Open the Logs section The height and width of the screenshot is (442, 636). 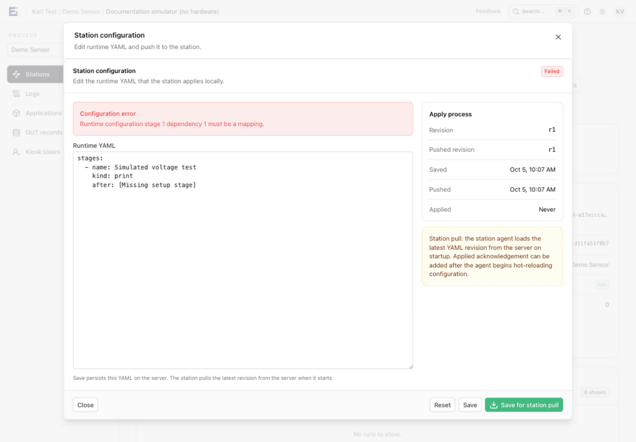tap(35, 93)
